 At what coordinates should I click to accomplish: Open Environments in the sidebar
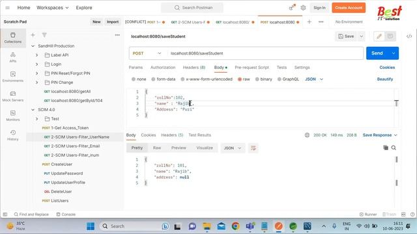point(13,77)
